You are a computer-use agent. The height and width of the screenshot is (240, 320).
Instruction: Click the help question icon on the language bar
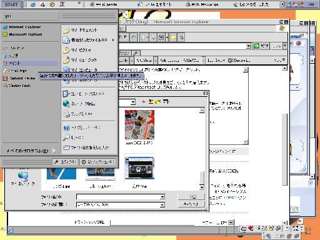point(287,228)
